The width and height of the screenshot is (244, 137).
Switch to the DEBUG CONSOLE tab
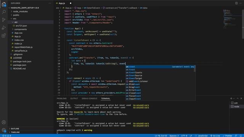pyautogui.click(x=89, y=99)
